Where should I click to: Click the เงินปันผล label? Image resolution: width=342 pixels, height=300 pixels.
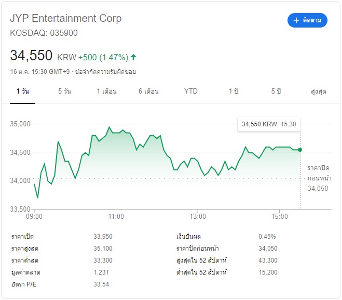click(189, 237)
